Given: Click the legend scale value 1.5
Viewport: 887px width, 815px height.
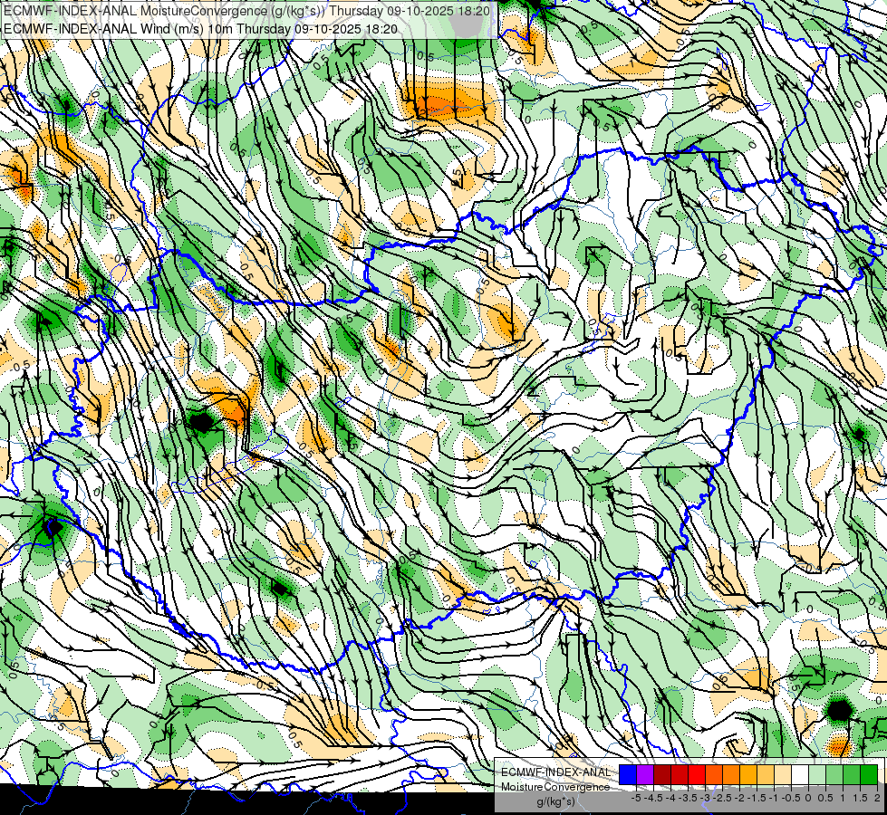Looking at the screenshot, I should [x=860, y=798].
